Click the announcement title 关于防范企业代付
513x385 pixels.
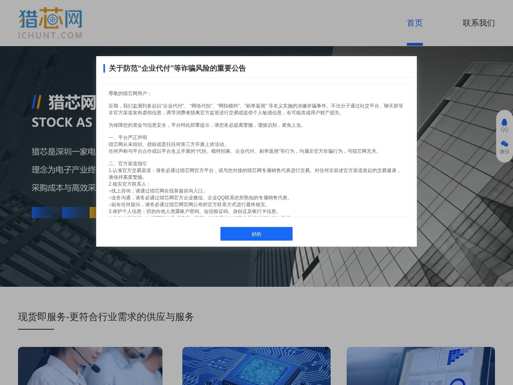point(177,68)
